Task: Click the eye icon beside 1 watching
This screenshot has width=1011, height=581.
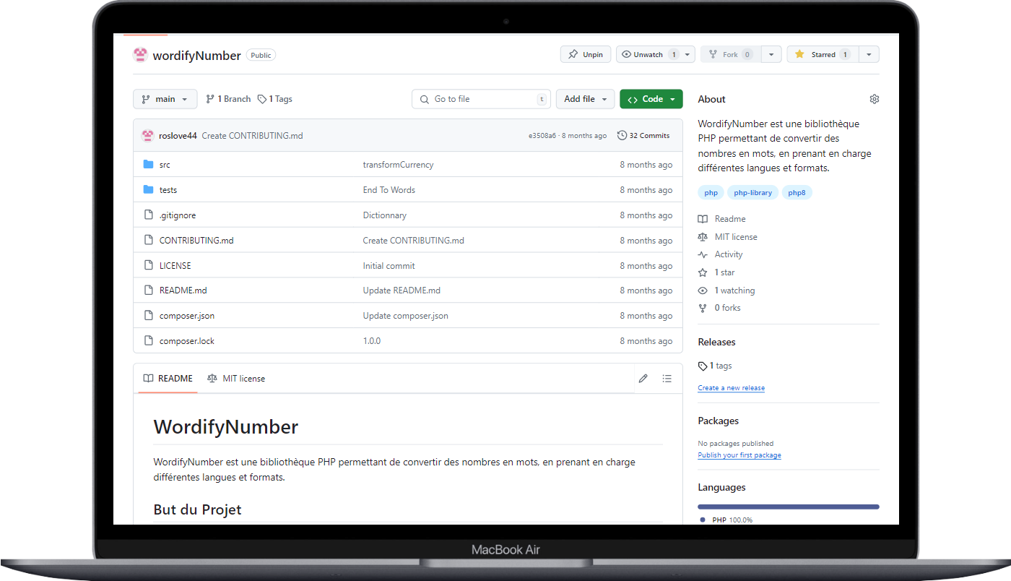Action: [x=703, y=290]
